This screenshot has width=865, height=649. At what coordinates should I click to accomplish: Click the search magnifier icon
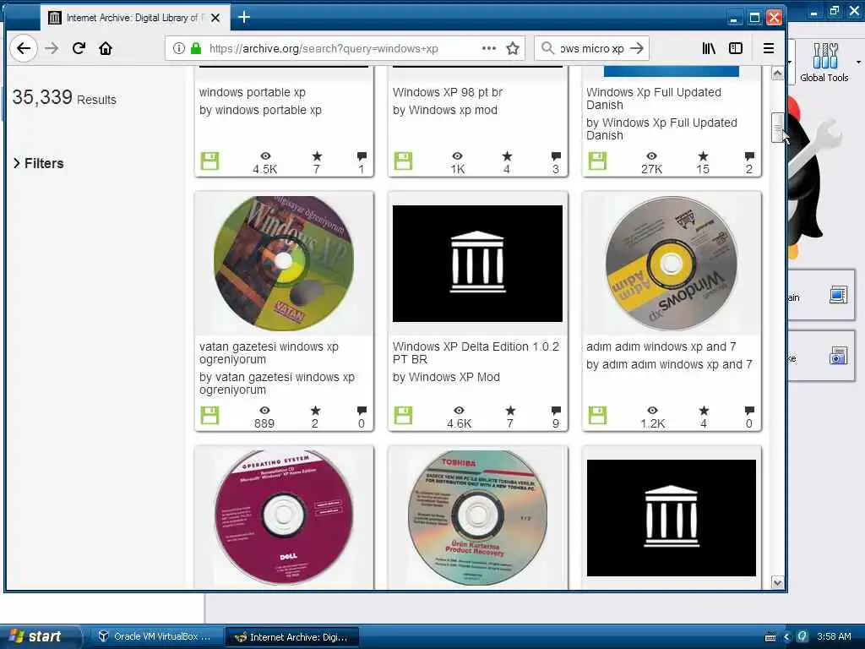(x=547, y=48)
